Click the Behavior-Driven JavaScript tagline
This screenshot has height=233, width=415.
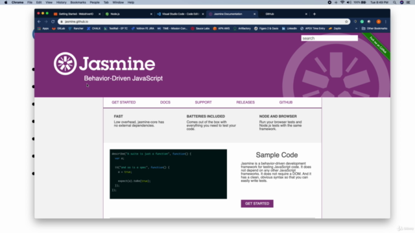click(123, 78)
